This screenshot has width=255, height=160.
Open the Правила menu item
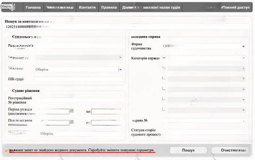coord(109,7)
